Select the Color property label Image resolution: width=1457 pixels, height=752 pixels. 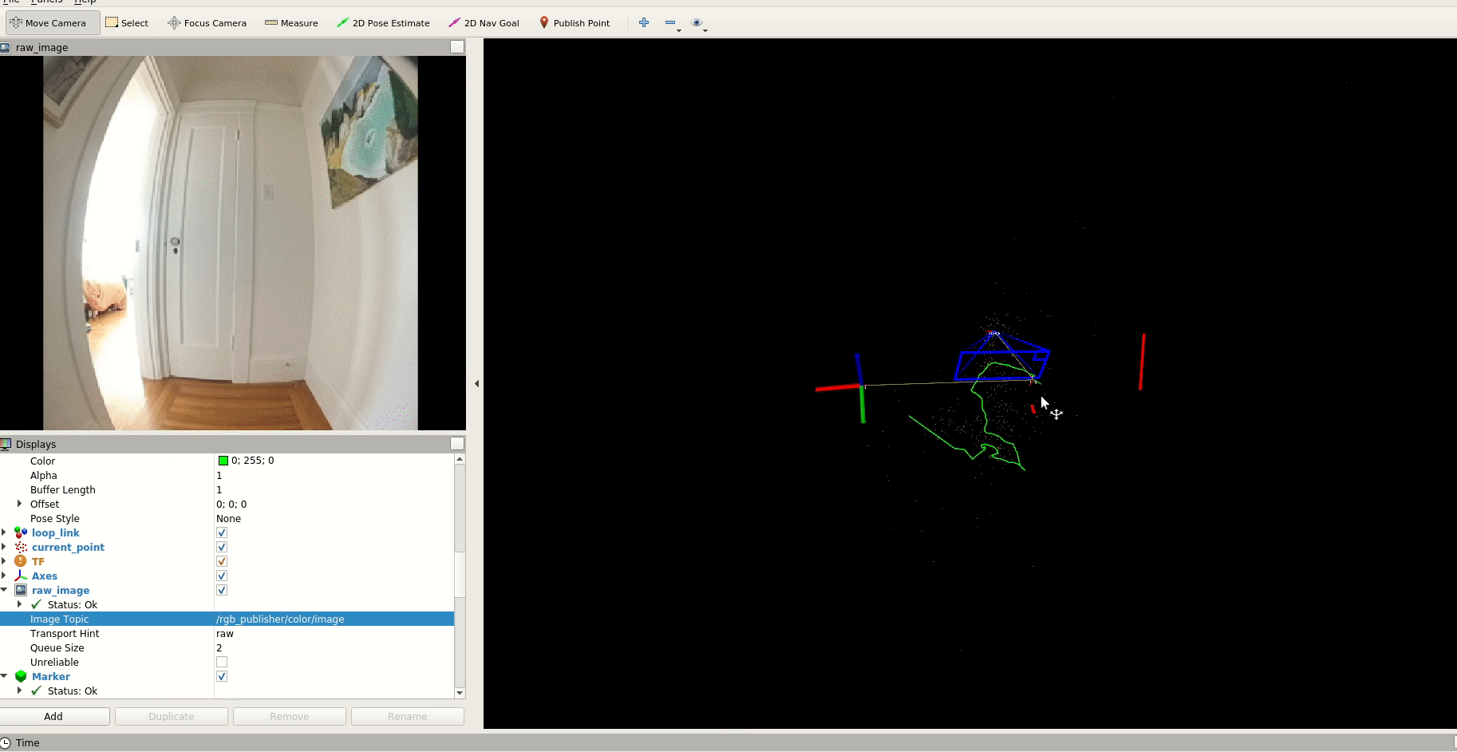pyautogui.click(x=42, y=461)
